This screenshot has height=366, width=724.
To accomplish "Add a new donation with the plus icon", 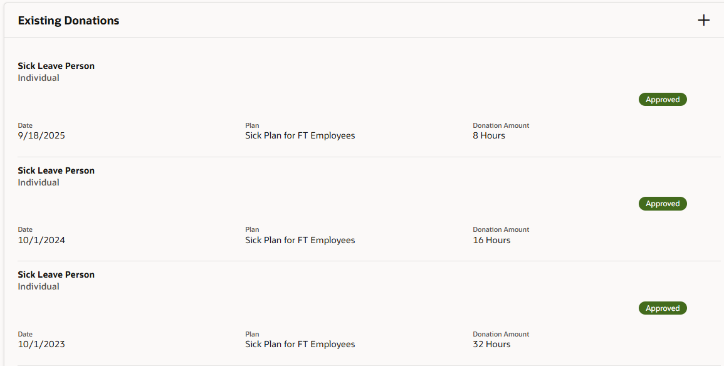I will click(704, 21).
